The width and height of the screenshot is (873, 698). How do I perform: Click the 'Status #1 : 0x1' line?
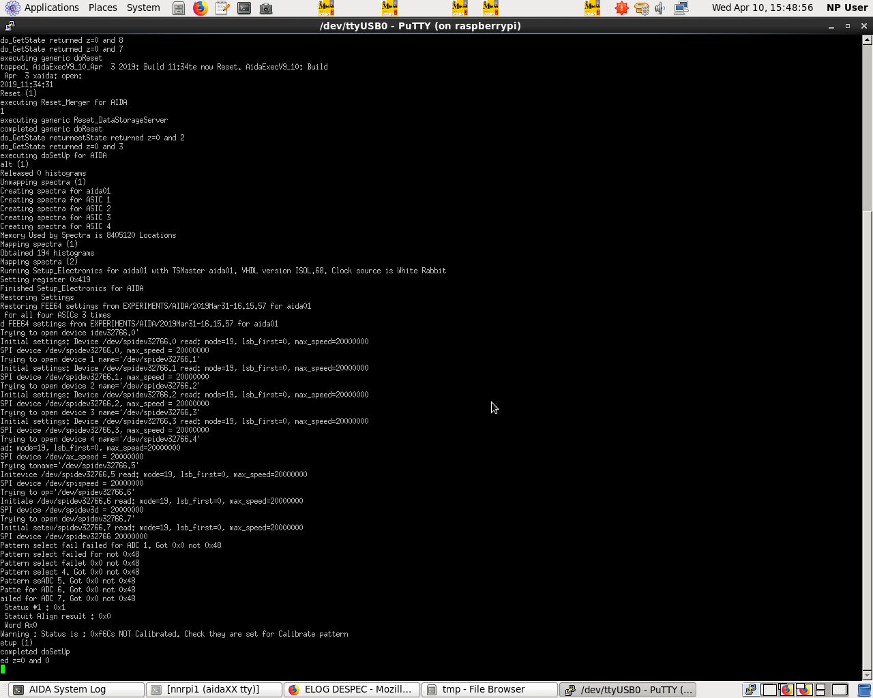coord(35,607)
